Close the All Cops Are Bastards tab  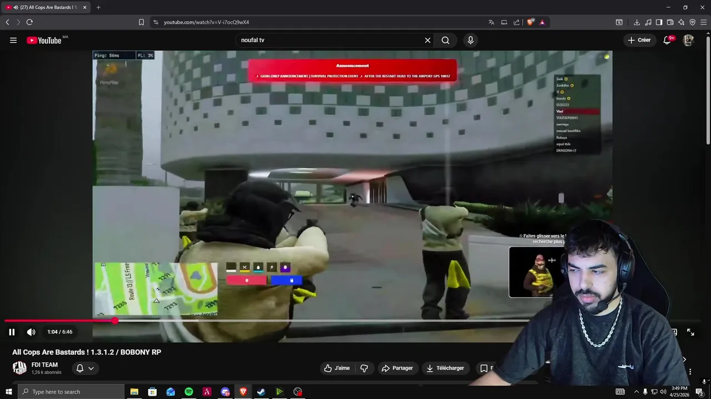pos(84,7)
